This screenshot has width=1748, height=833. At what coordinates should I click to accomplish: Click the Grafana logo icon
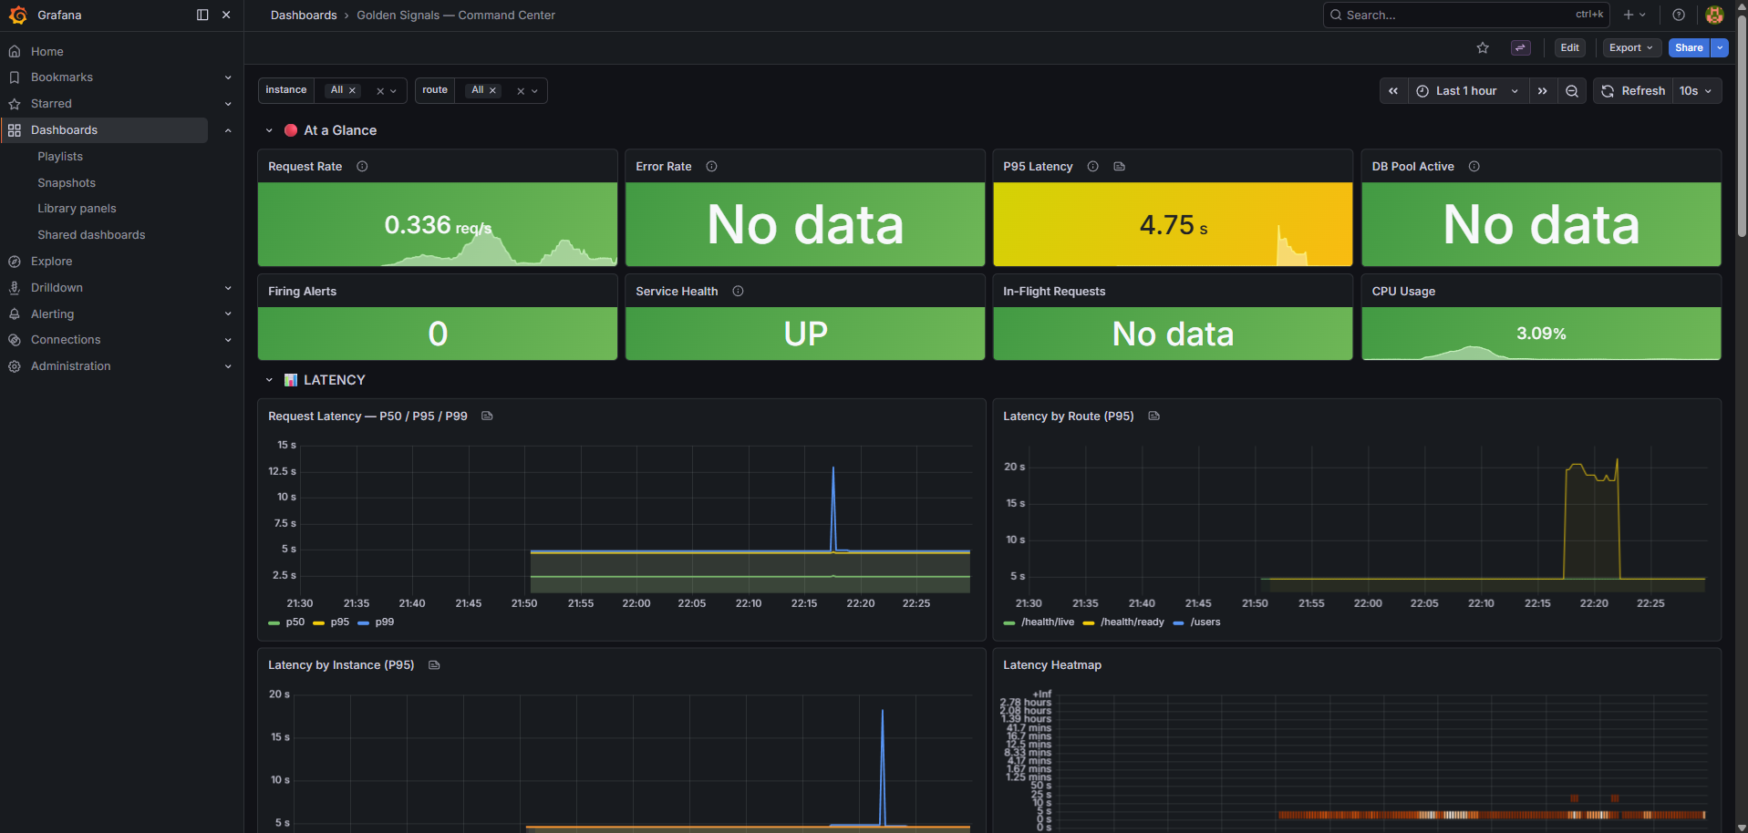pyautogui.click(x=17, y=15)
